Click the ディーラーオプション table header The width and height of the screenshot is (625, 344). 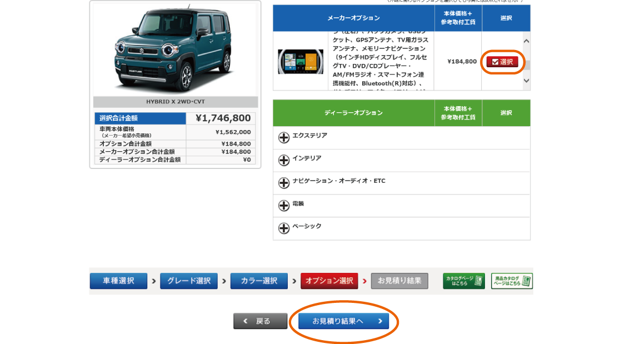click(x=353, y=113)
